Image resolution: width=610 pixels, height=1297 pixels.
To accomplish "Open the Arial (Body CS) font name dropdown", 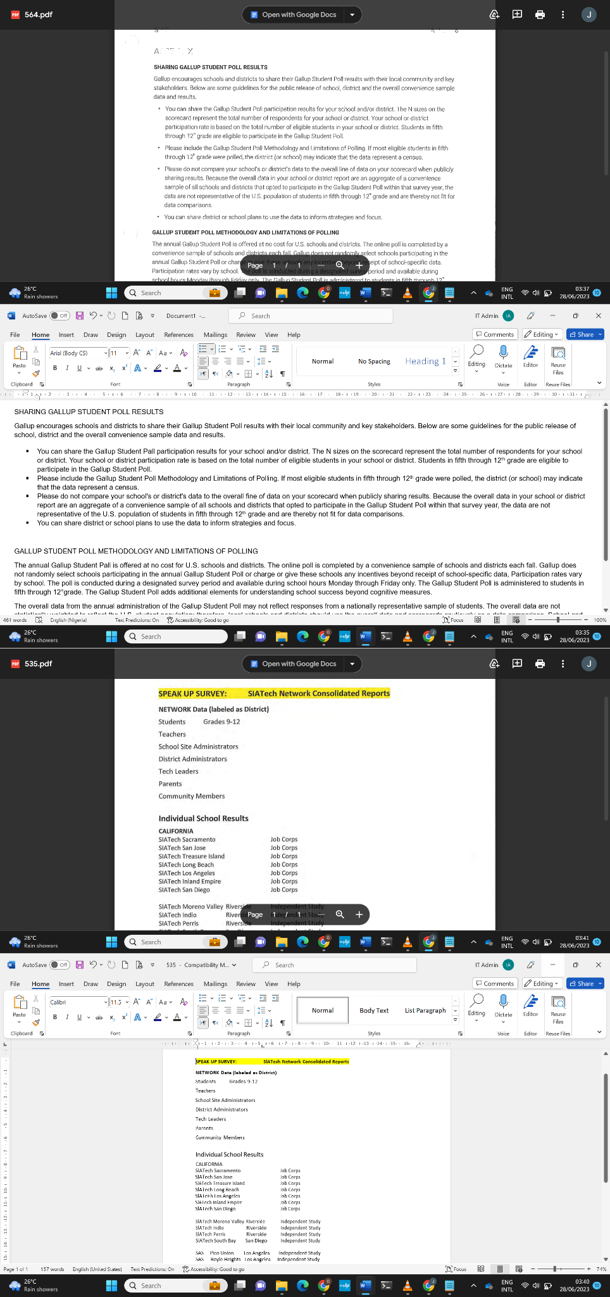I will click(105, 353).
